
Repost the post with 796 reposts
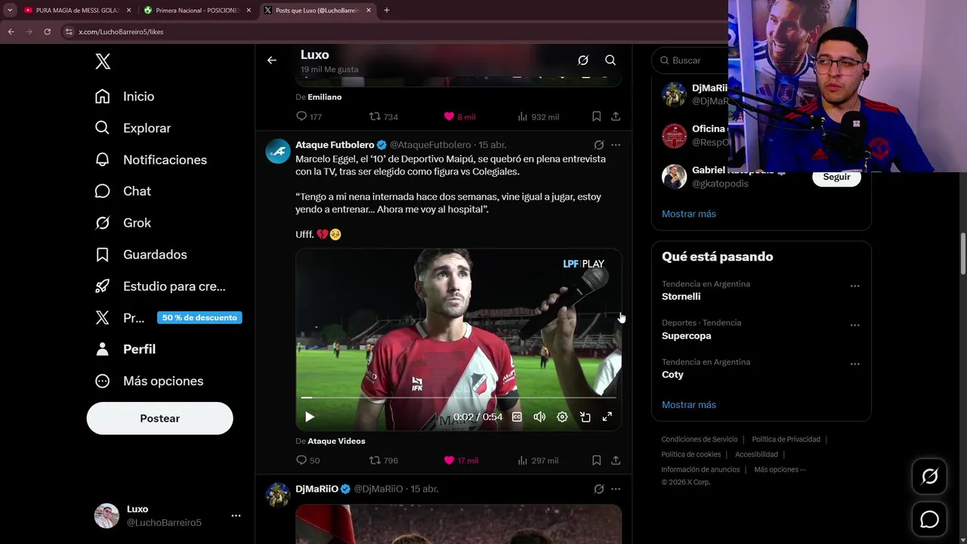click(x=383, y=460)
